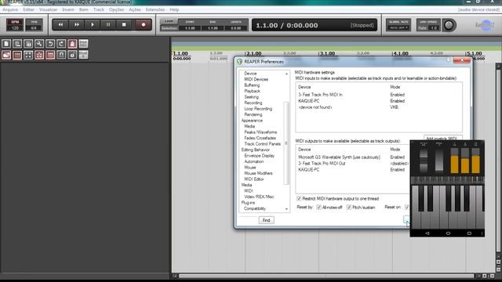The width and height of the screenshot is (502, 282).
Task: Select MIDI Devices in preferences tree
Action: tap(256, 79)
